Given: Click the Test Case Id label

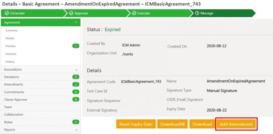Looking at the screenshot, I should click(x=97, y=91).
